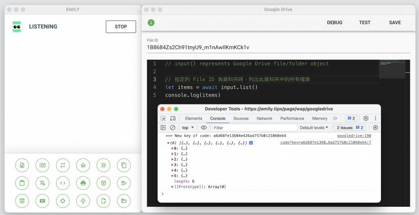The image size is (419, 215).
Task: Select the Console tab in DevTools
Action: pyautogui.click(x=218, y=118)
